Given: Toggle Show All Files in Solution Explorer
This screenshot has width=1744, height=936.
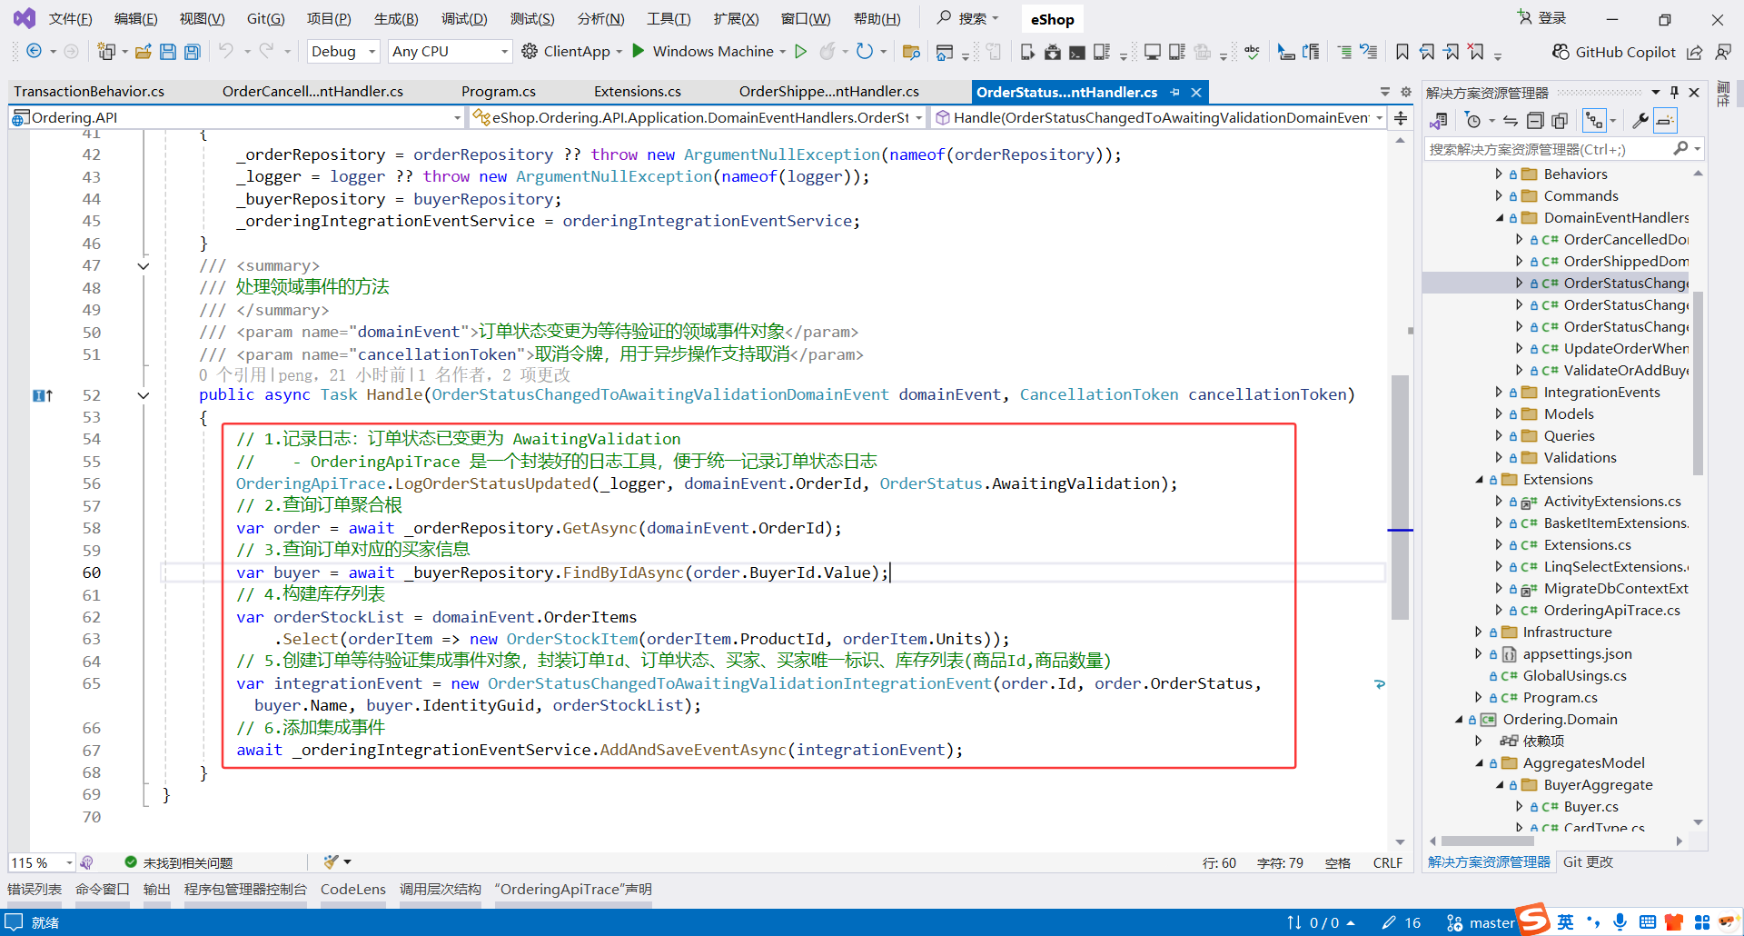Looking at the screenshot, I should click(1560, 121).
